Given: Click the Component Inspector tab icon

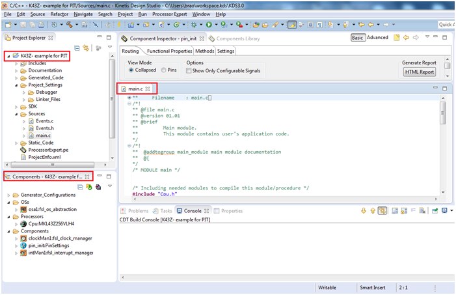Looking at the screenshot, I should 124,38.
